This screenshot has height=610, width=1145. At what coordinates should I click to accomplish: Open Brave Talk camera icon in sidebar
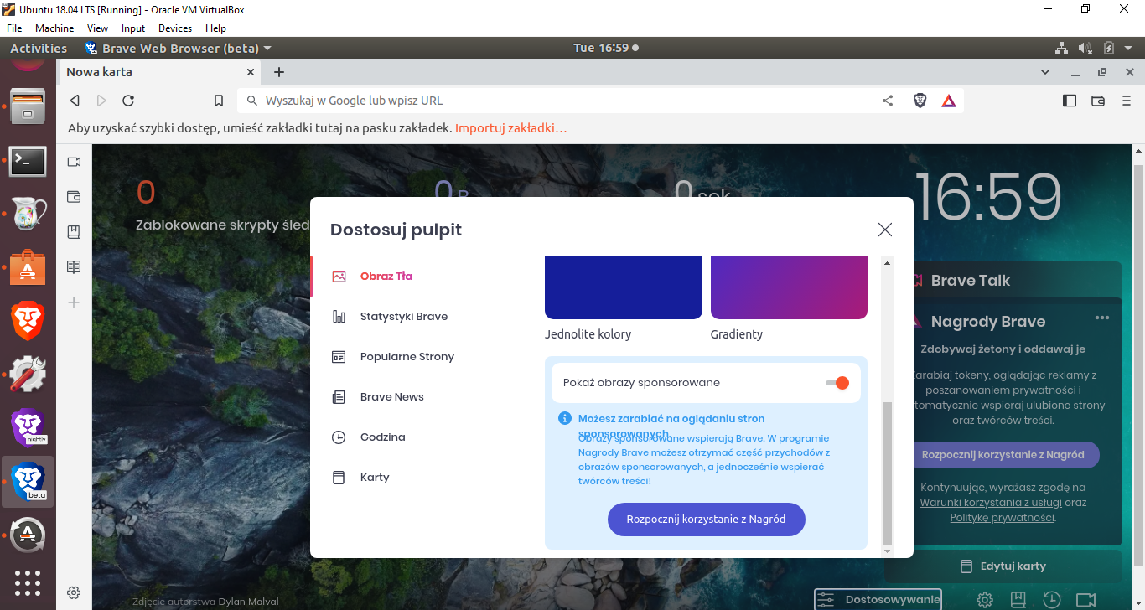74,162
